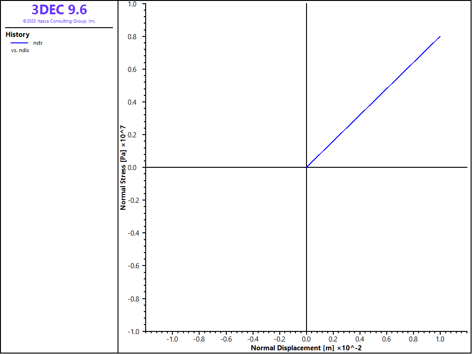Select the History legend heading
Viewport: 472px width, 354px height.
tap(18, 35)
